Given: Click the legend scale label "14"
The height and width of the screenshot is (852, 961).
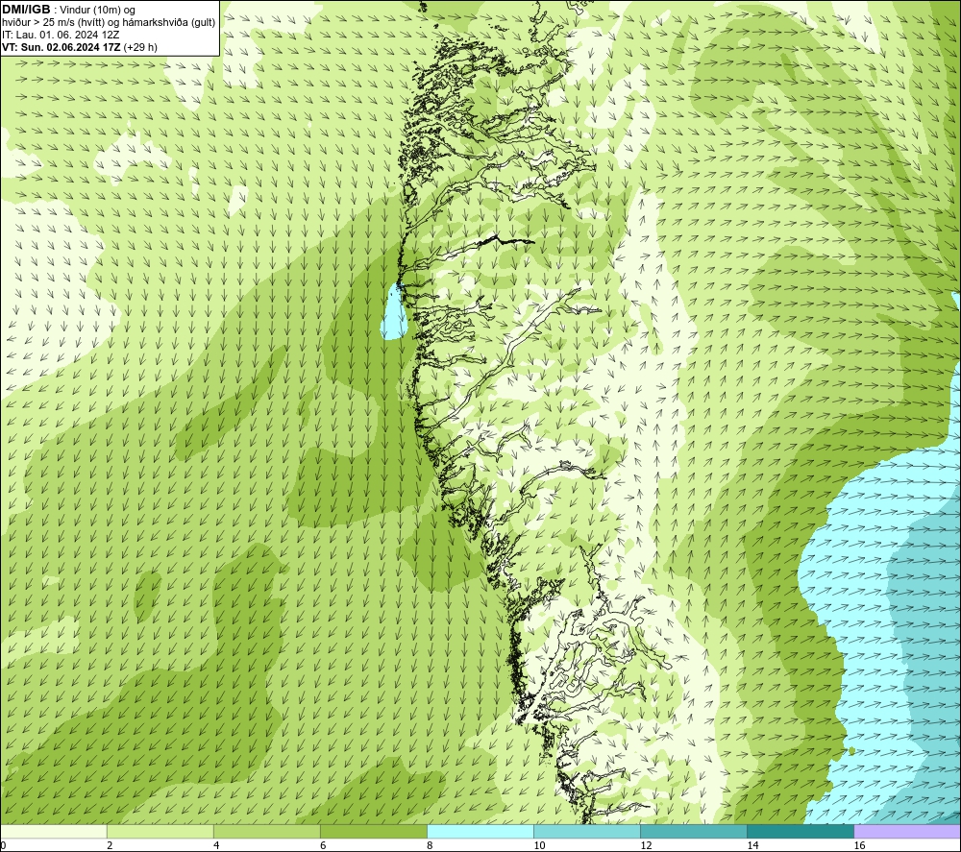Looking at the screenshot, I should (752, 846).
